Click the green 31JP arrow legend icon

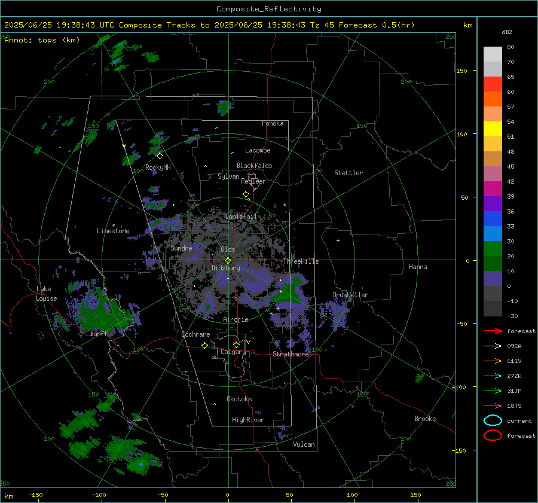(493, 391)
